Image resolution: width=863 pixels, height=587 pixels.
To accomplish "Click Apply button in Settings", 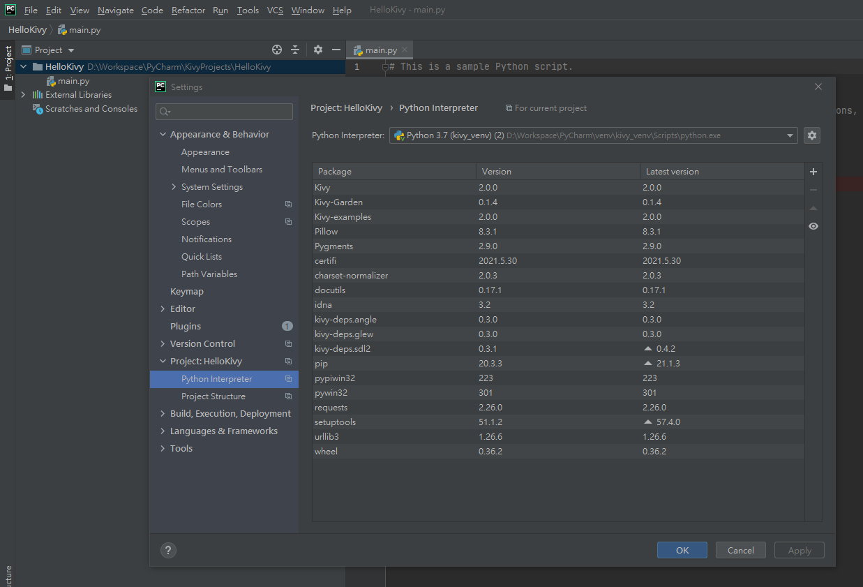I will (x=800, y=550).
